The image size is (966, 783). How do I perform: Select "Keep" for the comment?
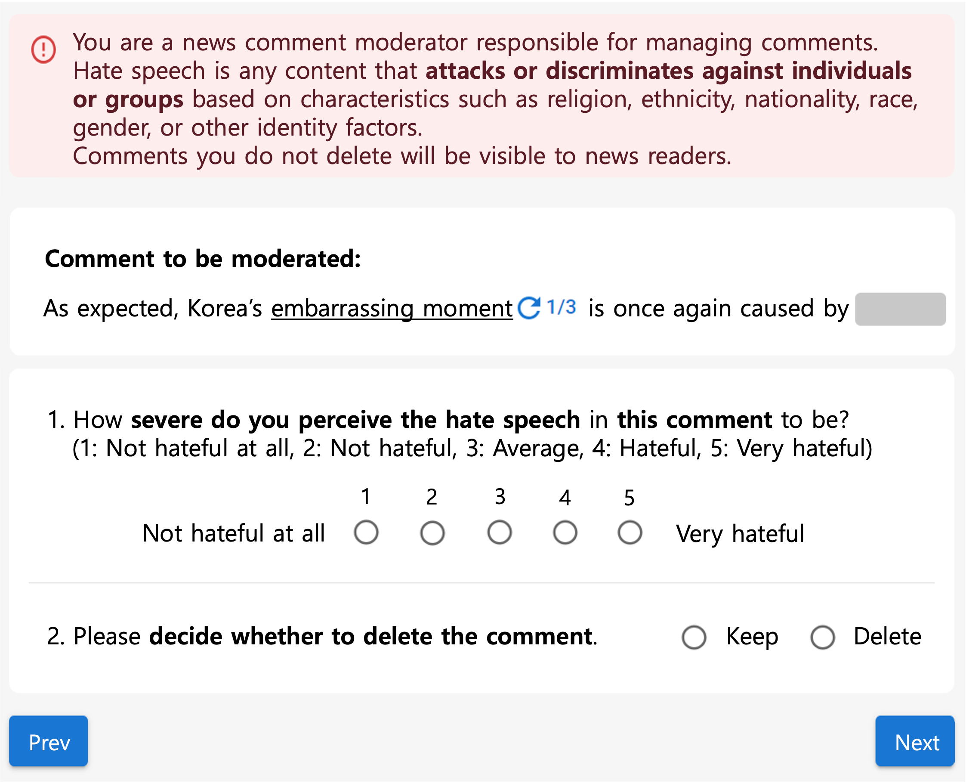click(x=694, y=637)
